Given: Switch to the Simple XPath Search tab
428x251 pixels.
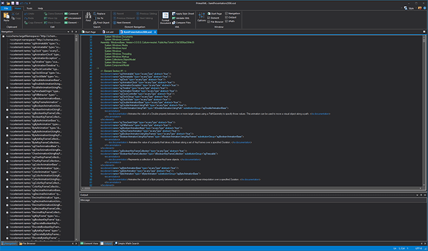Looking at the screenshot, I should (127, 243).
